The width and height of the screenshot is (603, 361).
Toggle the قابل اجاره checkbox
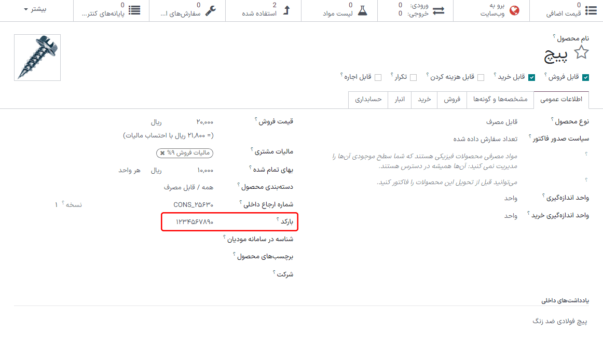pos(378,77)
